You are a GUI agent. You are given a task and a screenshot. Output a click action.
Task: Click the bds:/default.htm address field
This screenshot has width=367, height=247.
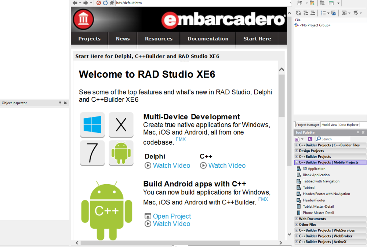(203, 3)
